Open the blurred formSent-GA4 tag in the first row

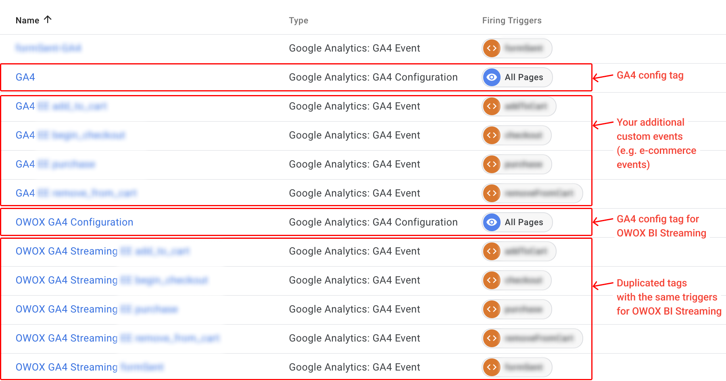[48, 48]
